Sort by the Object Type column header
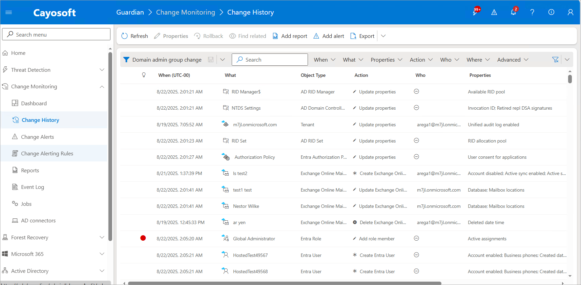The height and width of the screenshot is (285, 581). pyautogui.click(x=313, y=75)
